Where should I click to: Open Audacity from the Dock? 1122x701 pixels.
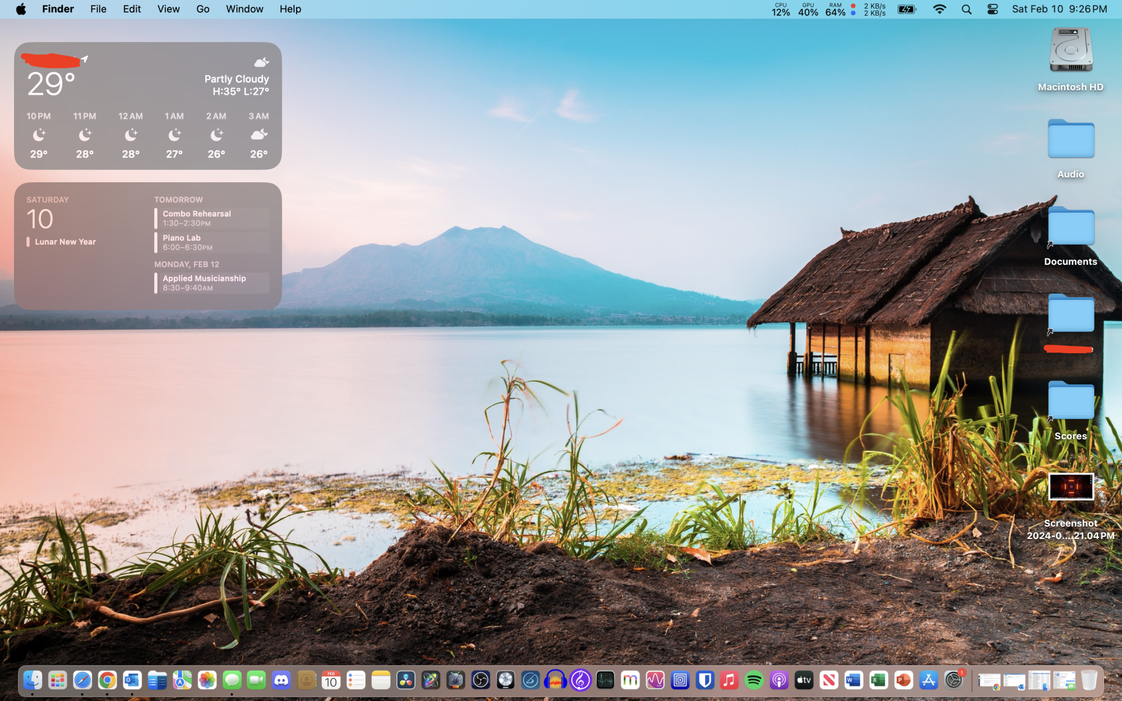click(555, 680)
